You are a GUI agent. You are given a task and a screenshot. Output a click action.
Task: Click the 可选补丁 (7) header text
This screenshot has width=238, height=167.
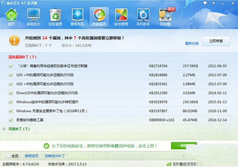(x=19, y=129)
